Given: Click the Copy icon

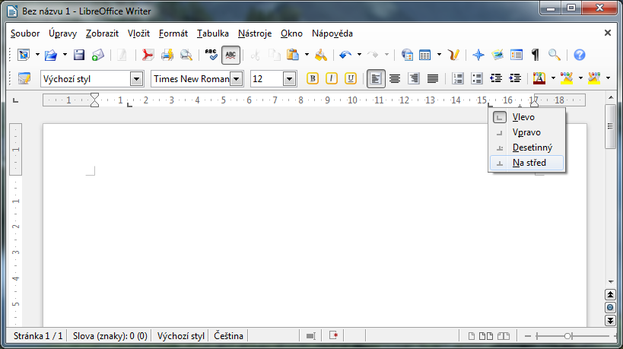Looking at the screenshot, I should [x=274, y=55].
